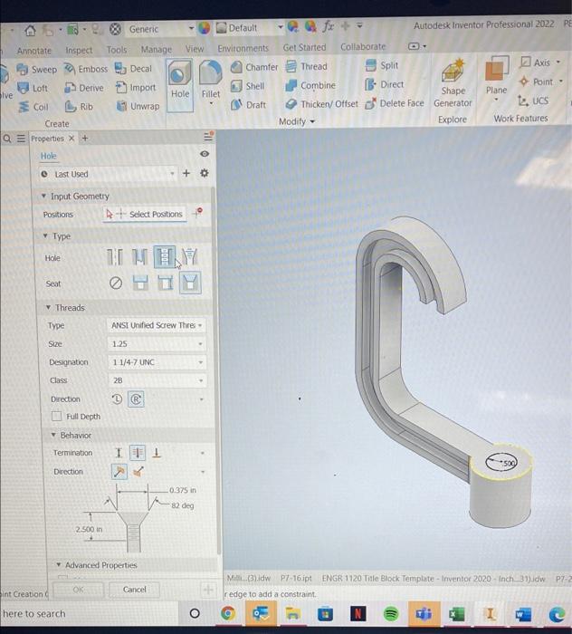Open the Shape Generator

point(453,83)
